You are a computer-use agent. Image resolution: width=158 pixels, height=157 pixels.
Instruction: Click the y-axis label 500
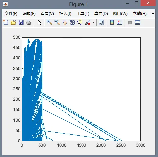pos(17,37)
